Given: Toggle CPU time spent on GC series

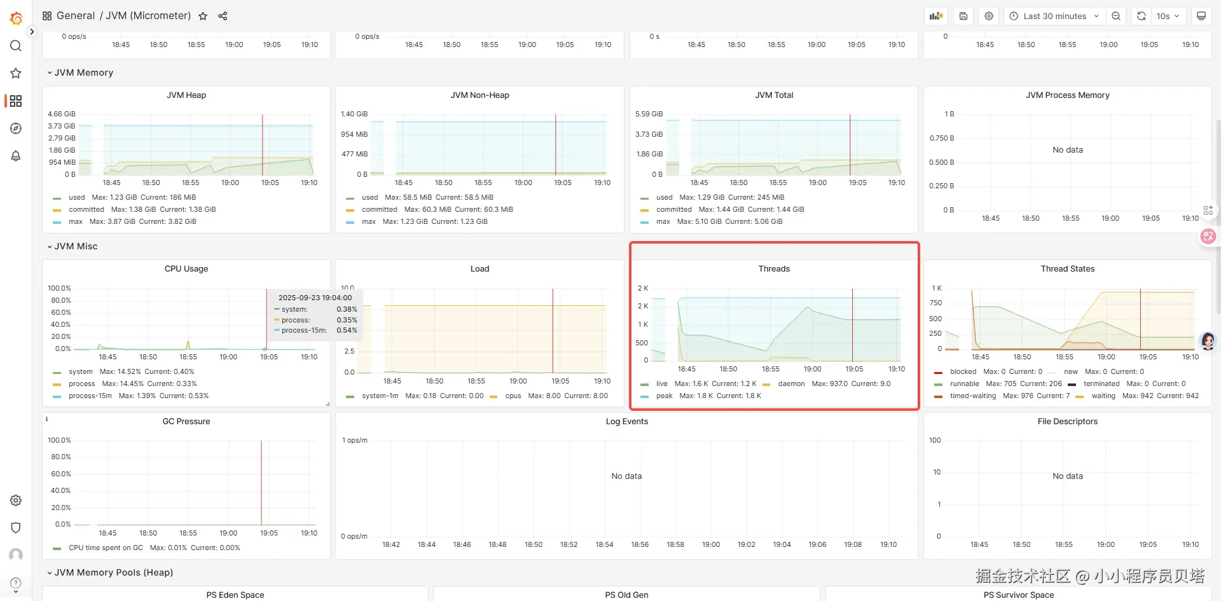Looking at the screenshot, I should [106, 548].
